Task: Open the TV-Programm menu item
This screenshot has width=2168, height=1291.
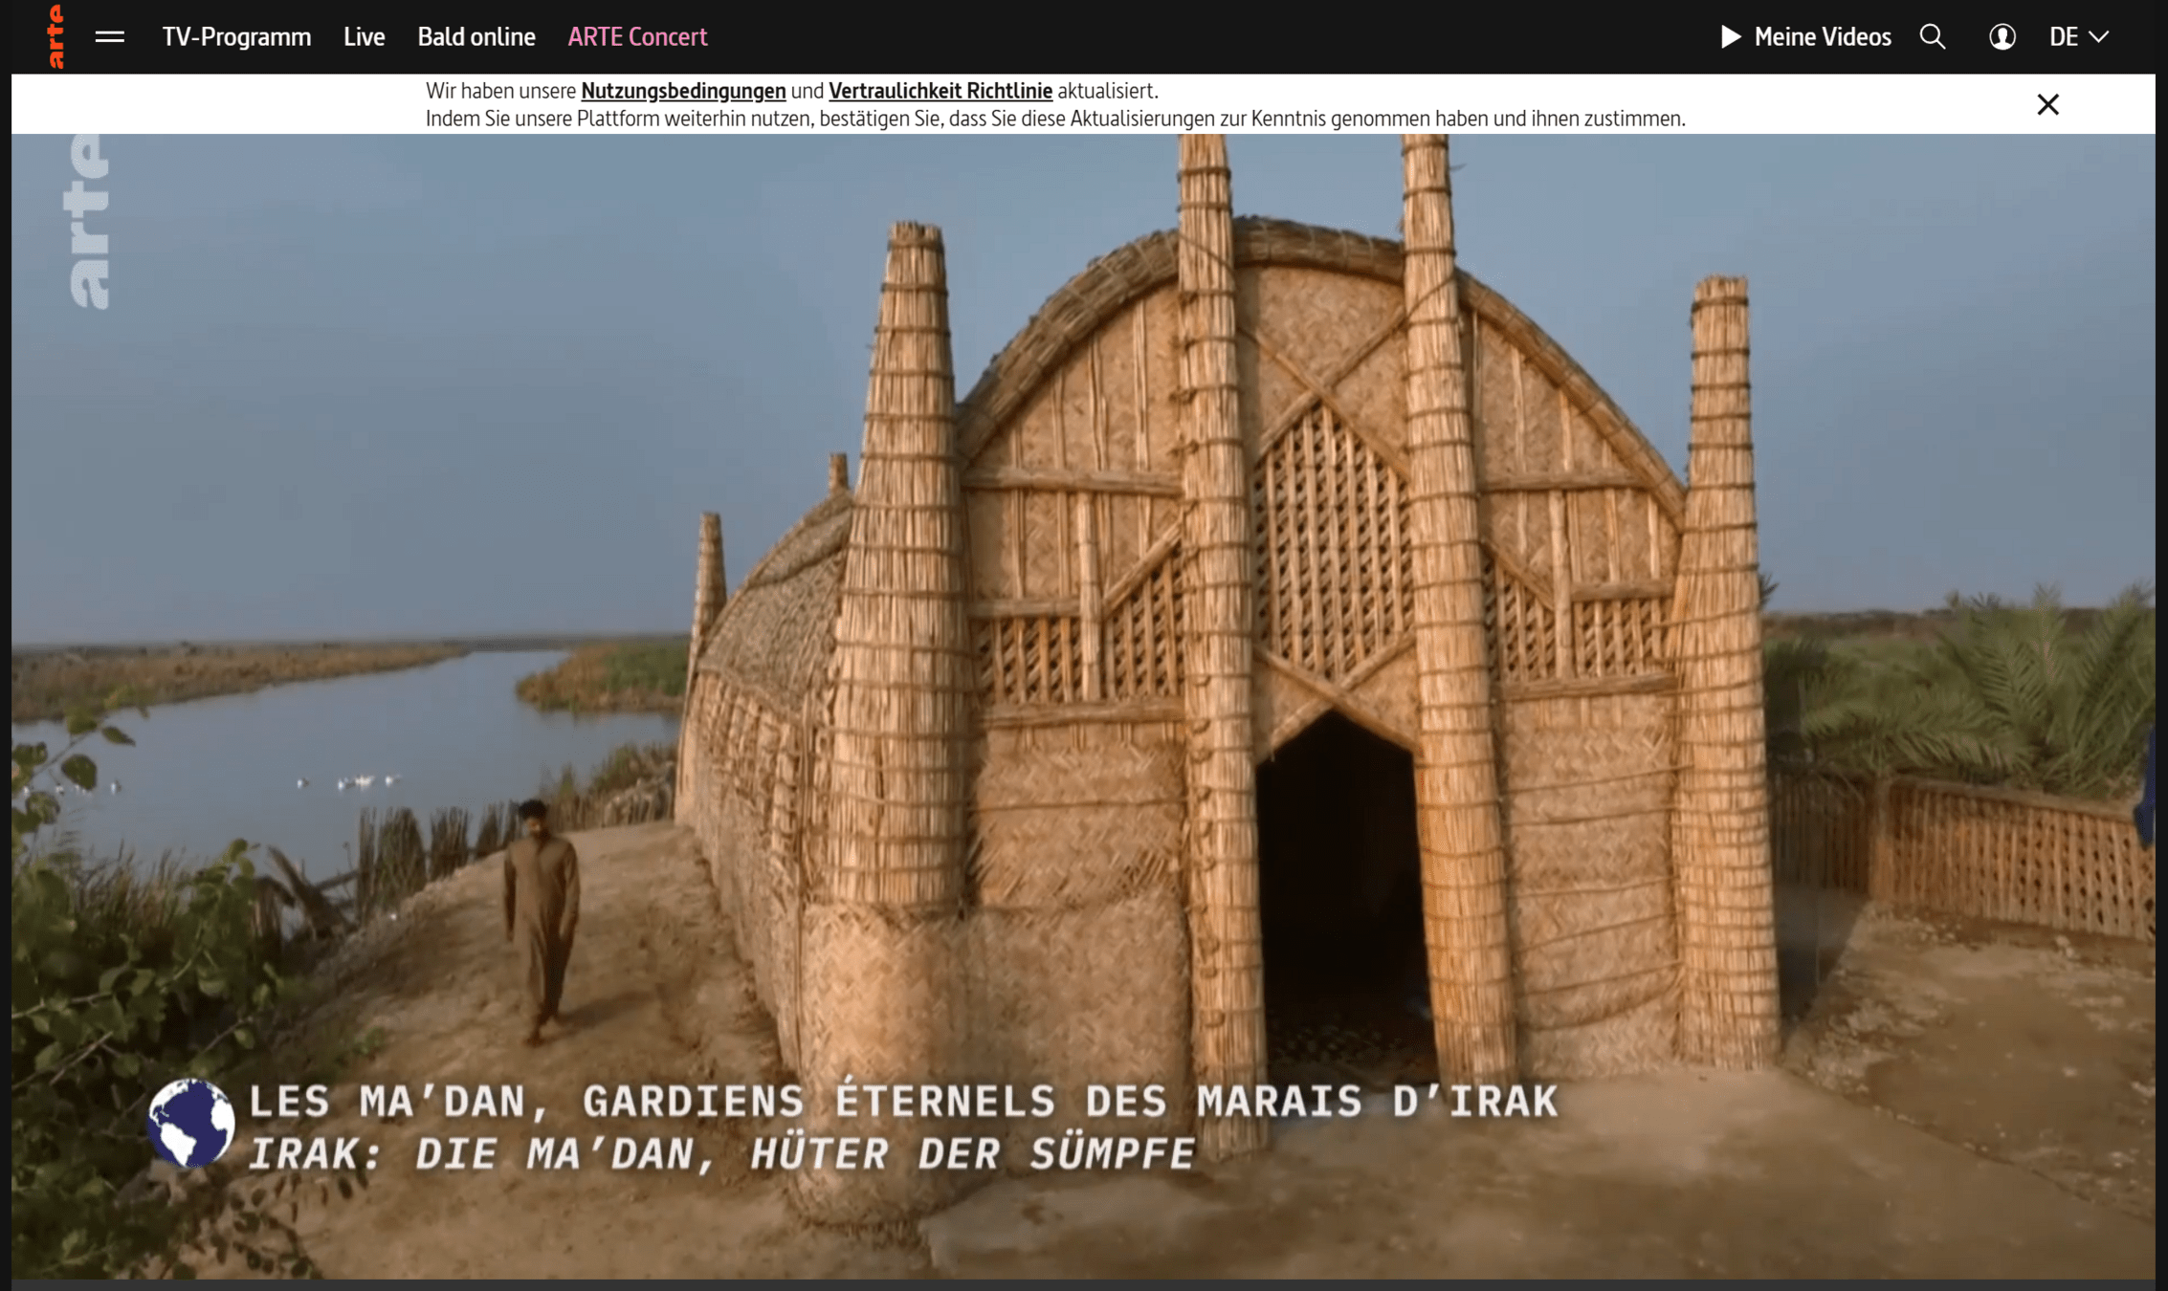Action: (x=236, y=37)
